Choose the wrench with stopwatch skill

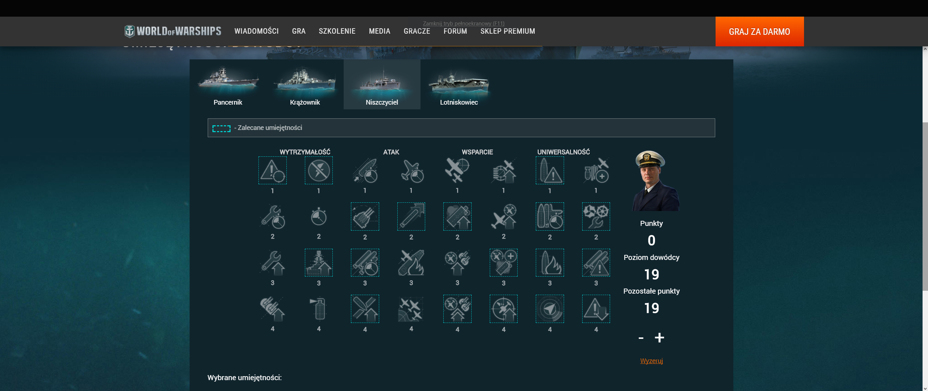click(x=272, y=216)
